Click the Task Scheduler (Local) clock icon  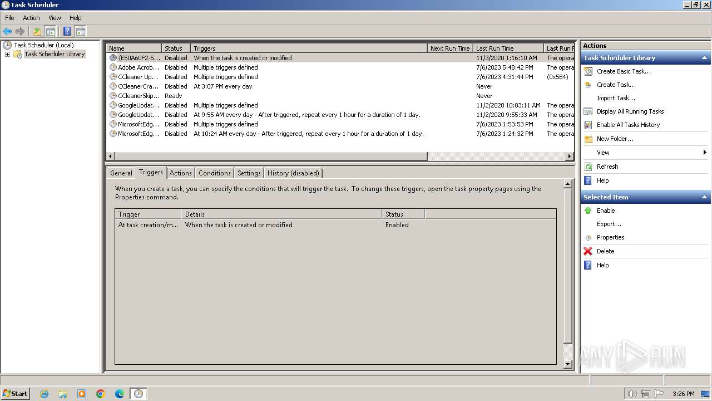coord(7,45)
